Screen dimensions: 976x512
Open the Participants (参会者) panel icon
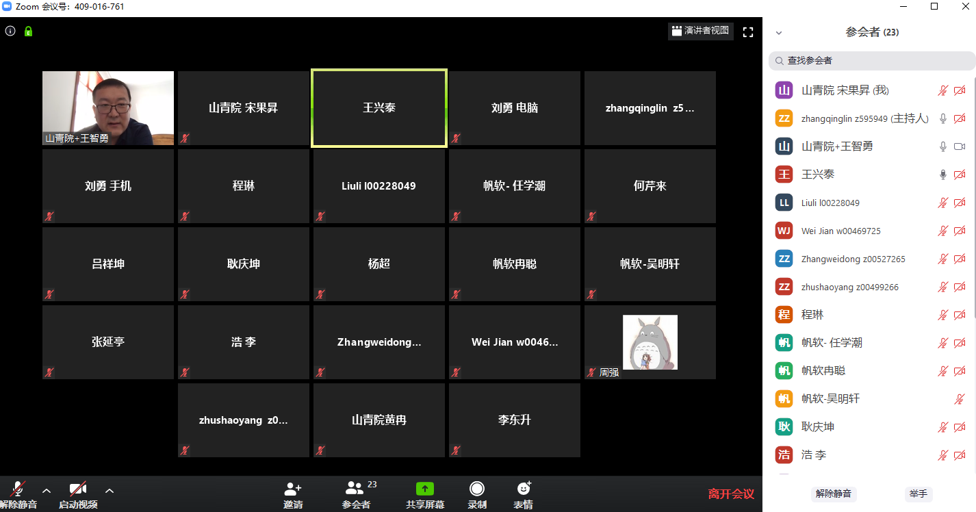tap(355, 489)
